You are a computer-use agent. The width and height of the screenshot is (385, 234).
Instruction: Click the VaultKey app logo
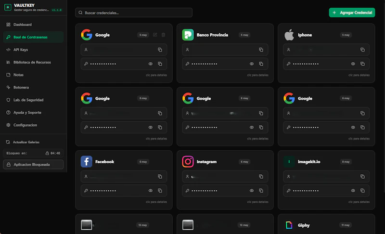pos(8,7)
